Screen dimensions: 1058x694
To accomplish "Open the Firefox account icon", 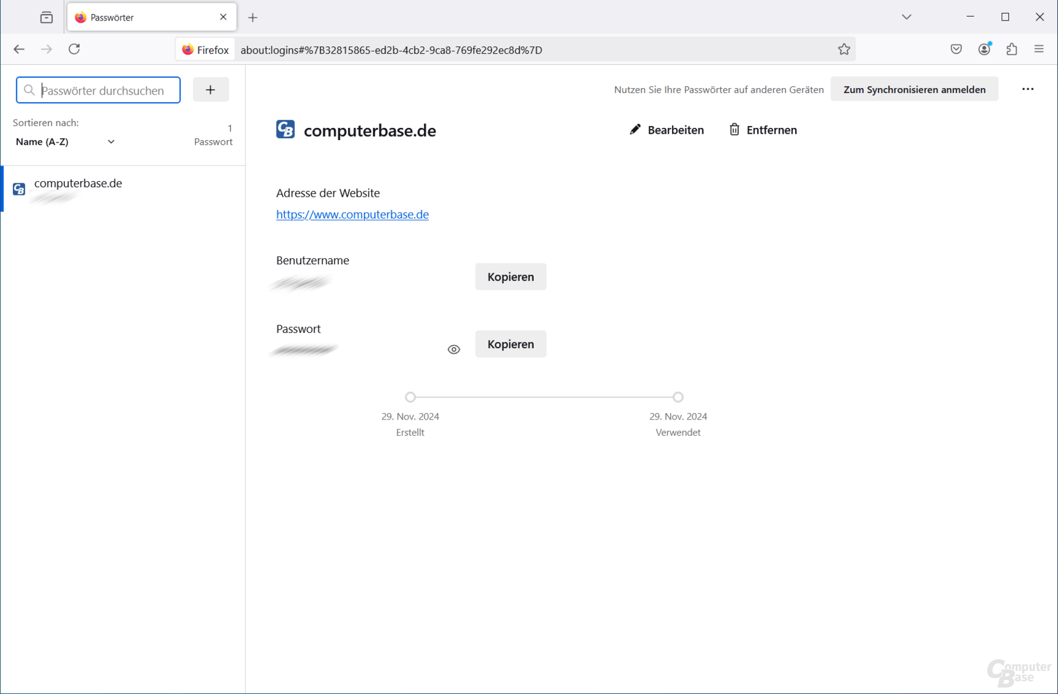I will tap(984, 49).
